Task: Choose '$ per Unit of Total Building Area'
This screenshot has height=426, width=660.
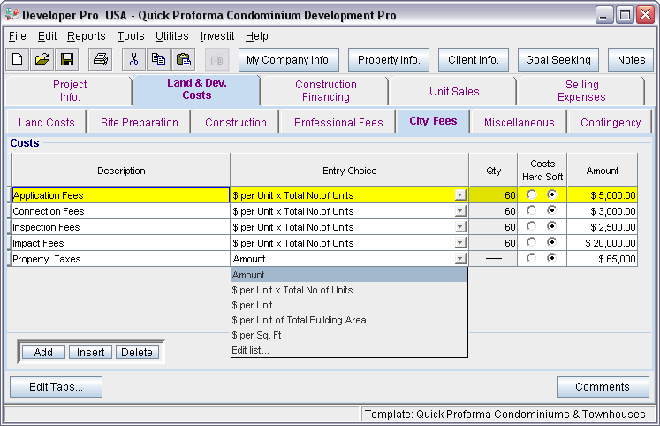Action: [349, 320]
